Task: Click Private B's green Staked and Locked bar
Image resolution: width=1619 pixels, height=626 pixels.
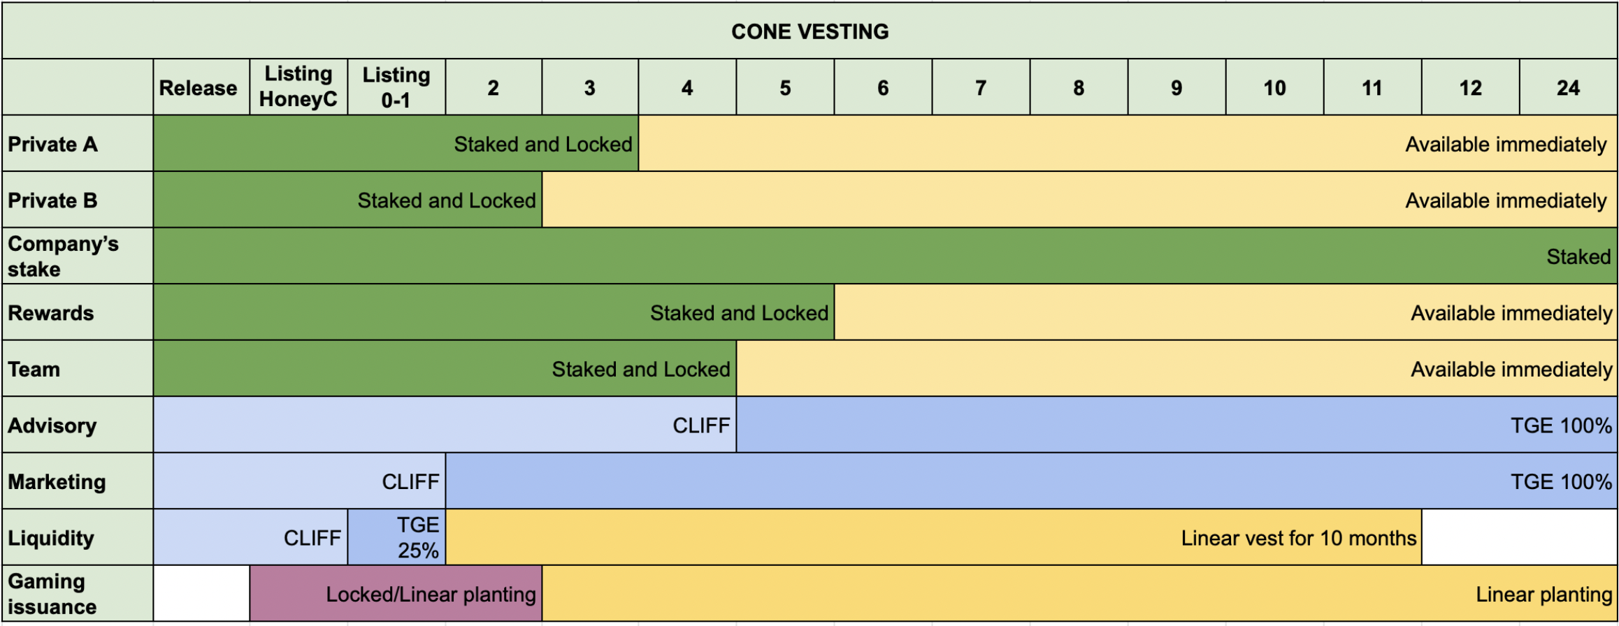Action: click(347, 201)
